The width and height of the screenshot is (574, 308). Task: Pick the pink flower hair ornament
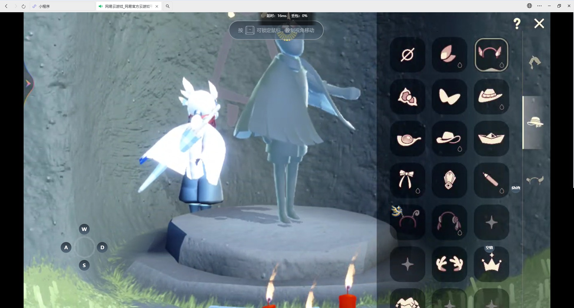tap(407, 97)
